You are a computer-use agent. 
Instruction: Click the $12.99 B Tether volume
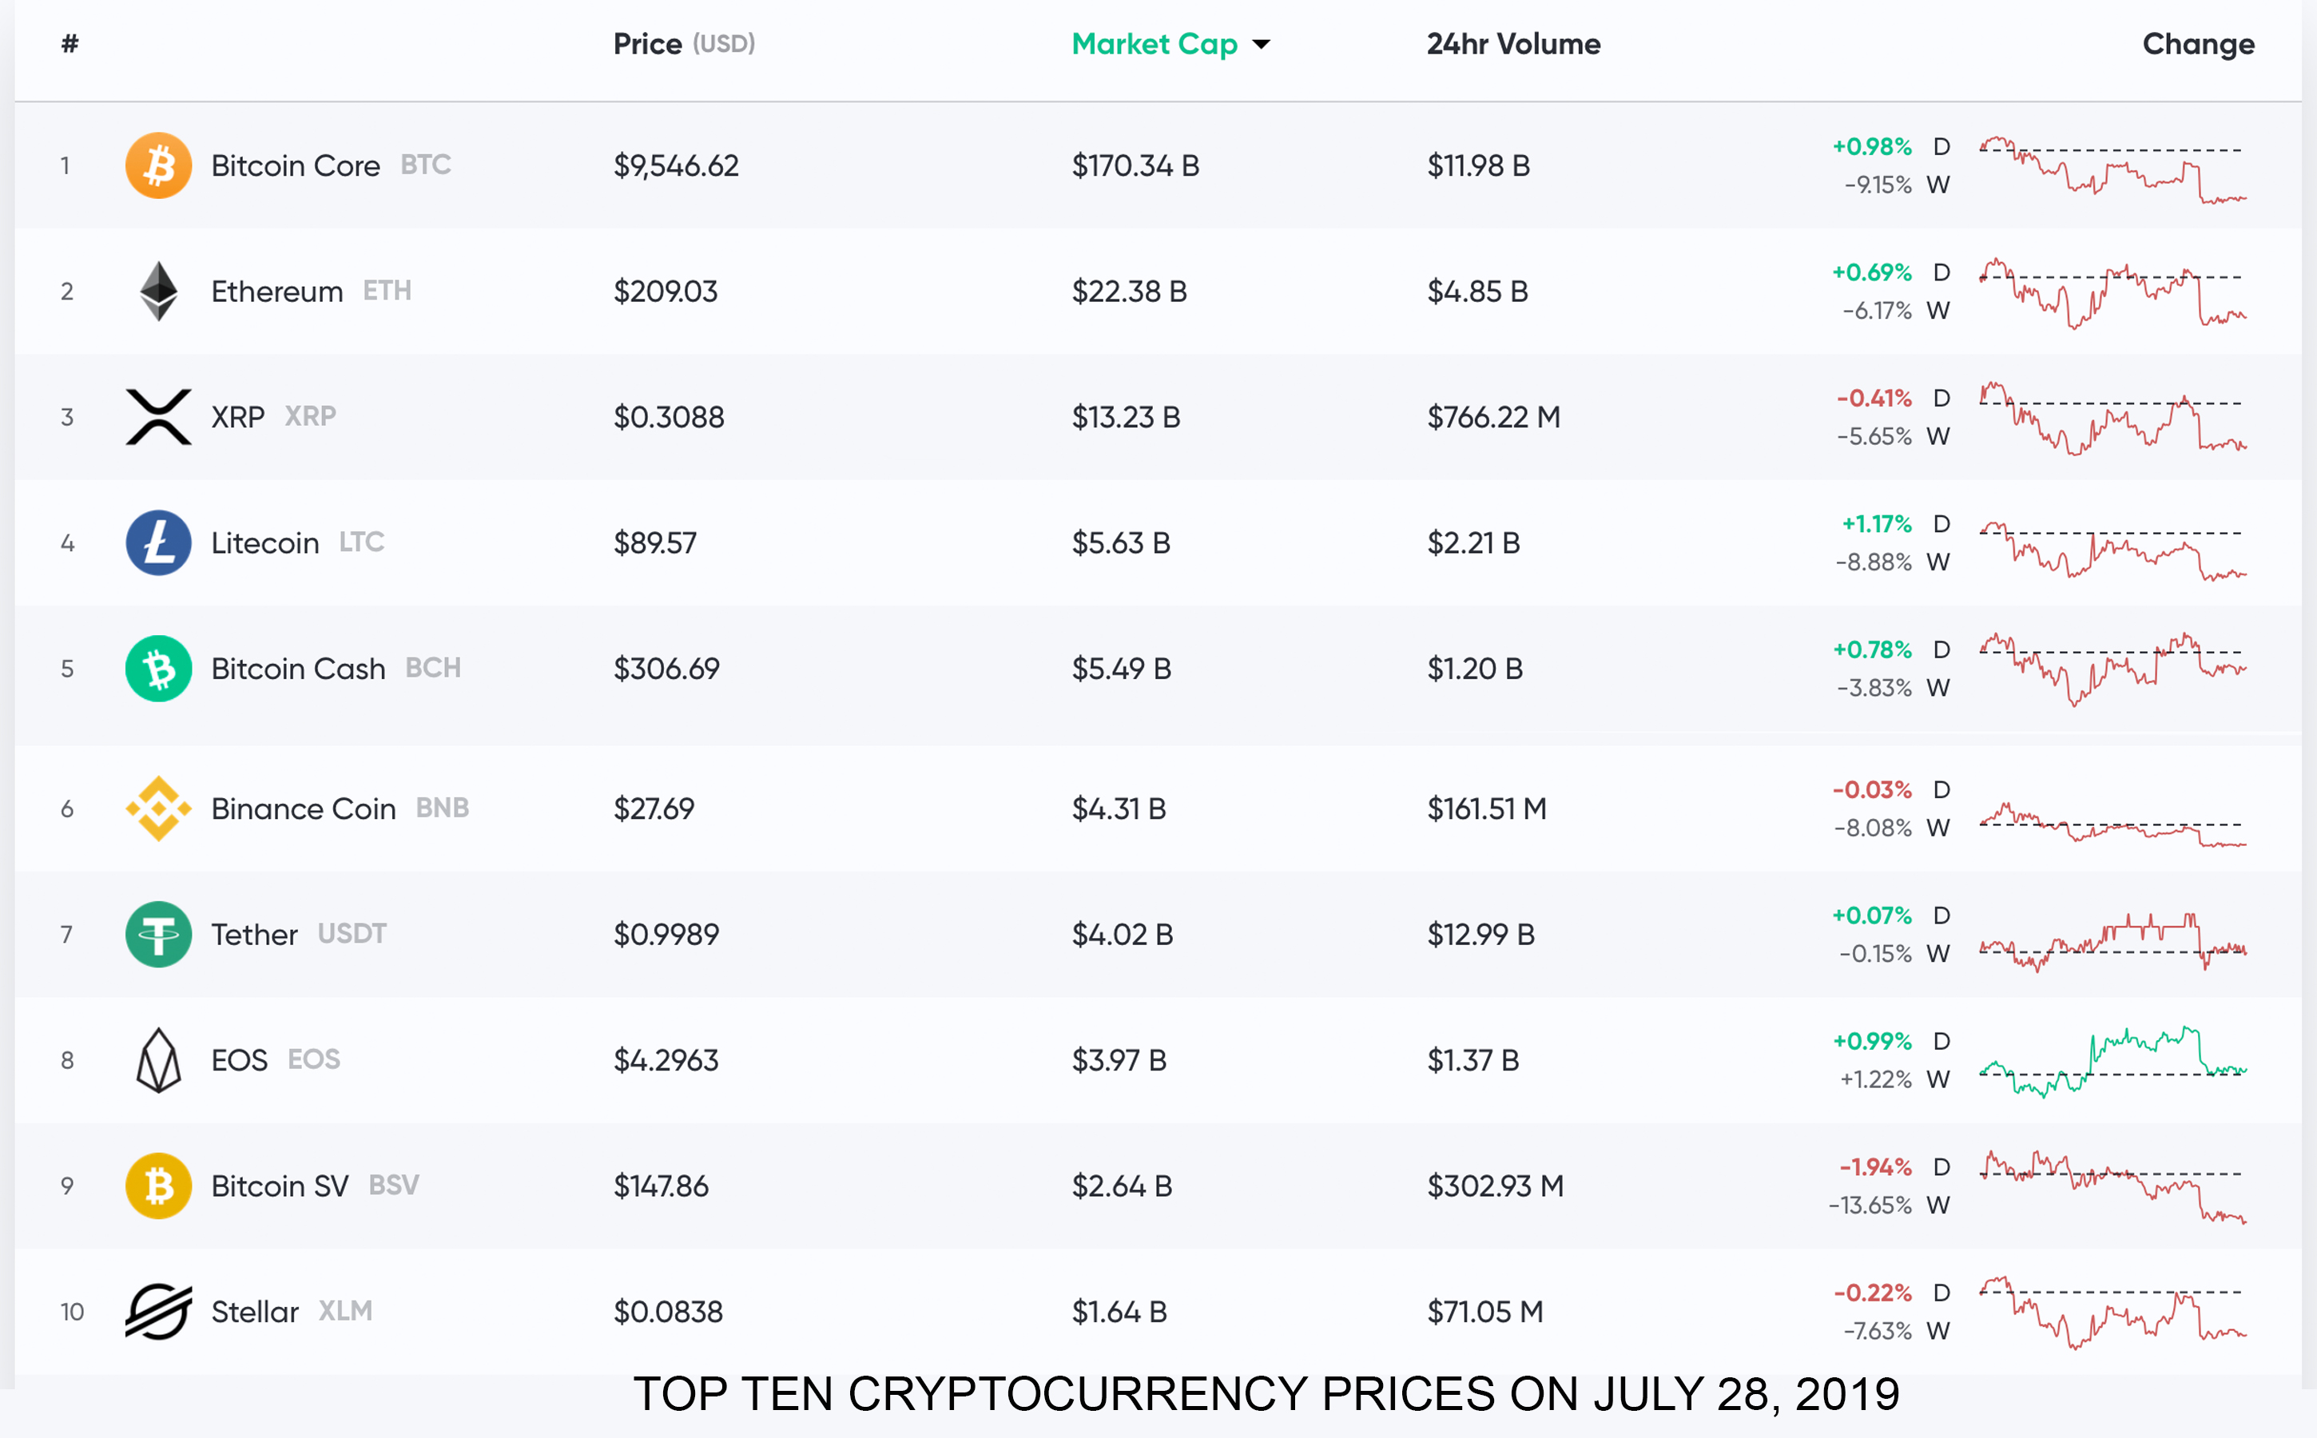1481,934
